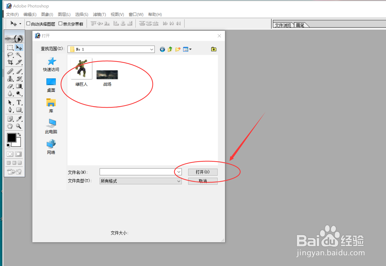
Task: Select the Pen tool
Action: 10,110
